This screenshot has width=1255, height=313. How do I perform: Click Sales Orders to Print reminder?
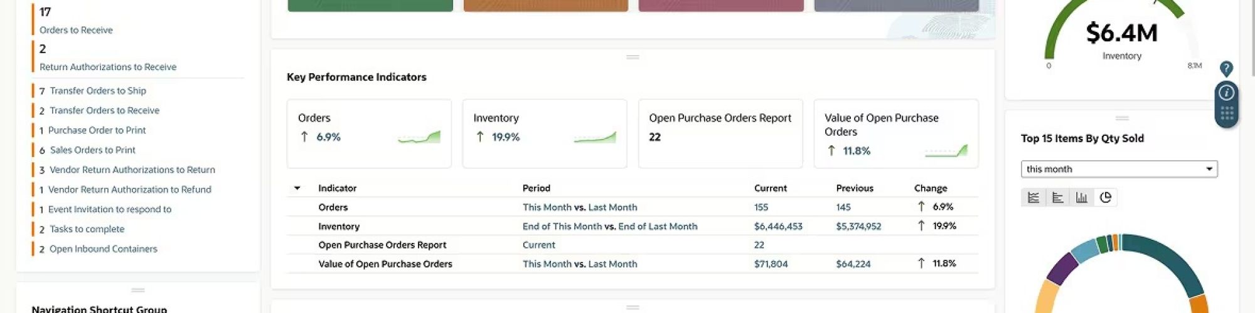[92, 150]
